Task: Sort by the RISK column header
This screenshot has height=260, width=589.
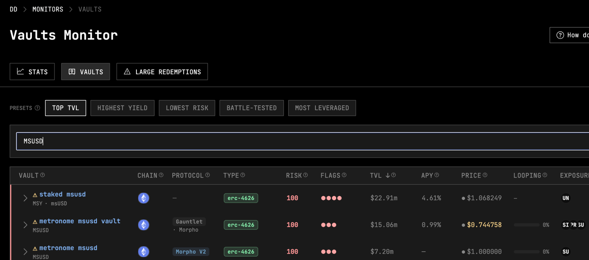Action: pyautogui.click(x=294, y=176)
